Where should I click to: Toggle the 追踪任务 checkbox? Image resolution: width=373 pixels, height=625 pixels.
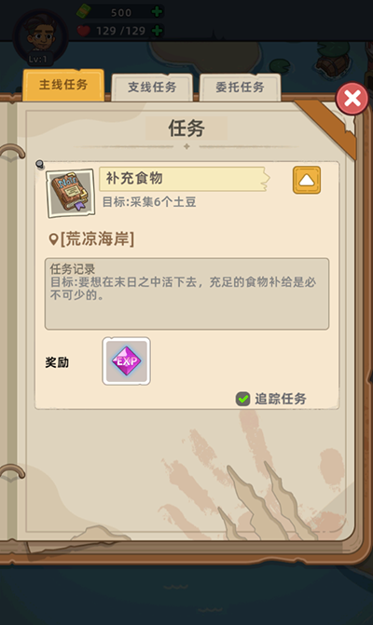(242, 399)
